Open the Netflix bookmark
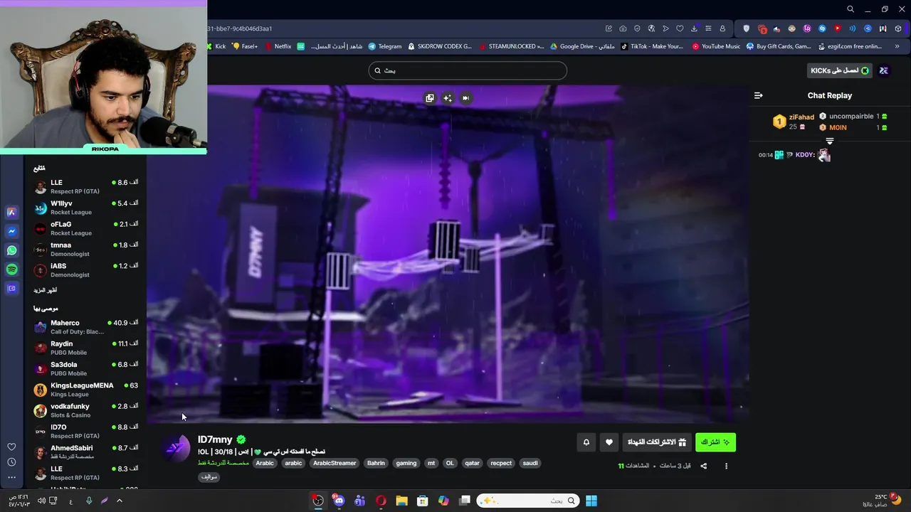Image resolution: width=911 pixels, height=512 pixels. tap(278, 46)
